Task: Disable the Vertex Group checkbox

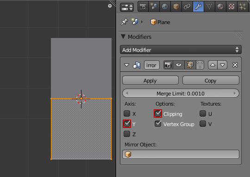Action: (158, 124)
